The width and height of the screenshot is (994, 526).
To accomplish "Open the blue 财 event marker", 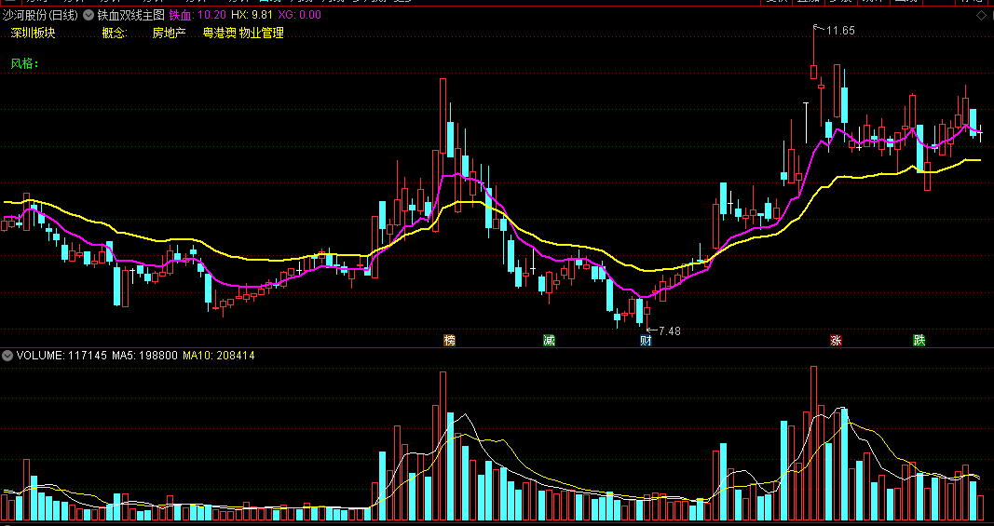I will click(x=646, y=341).
